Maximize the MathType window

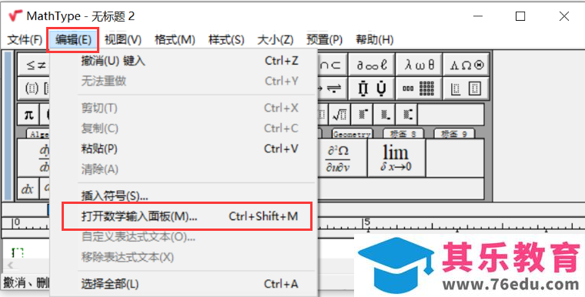point(520,16)
